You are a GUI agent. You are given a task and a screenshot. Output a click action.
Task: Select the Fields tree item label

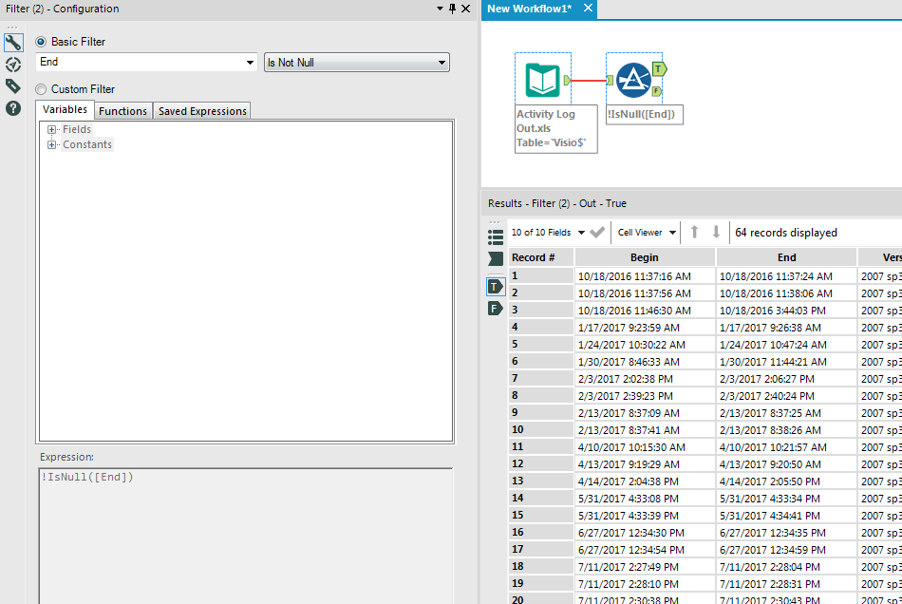[x=77, y=129]
